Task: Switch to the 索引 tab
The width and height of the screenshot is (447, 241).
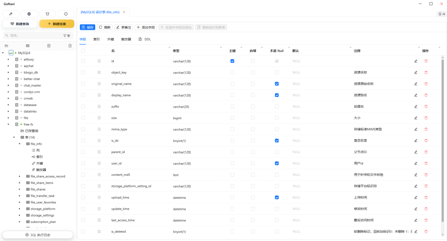Action: [96, 39]
